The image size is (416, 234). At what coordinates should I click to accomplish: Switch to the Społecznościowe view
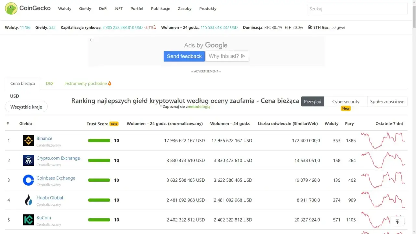(x=387, y=102)
